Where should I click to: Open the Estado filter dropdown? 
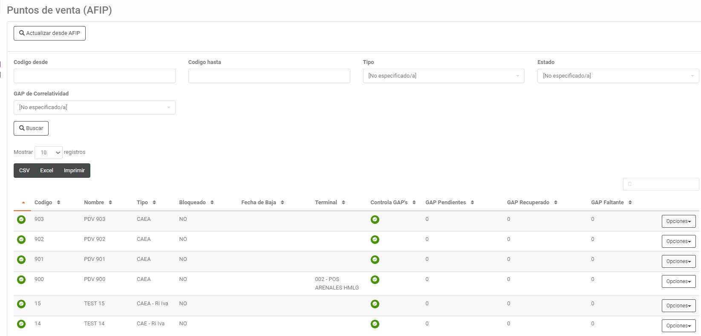618,76
